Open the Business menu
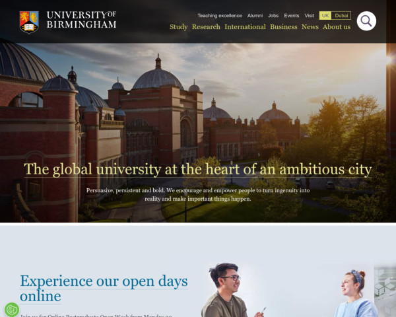The width and height of the screenshot is (396, 317). point(284,27)
